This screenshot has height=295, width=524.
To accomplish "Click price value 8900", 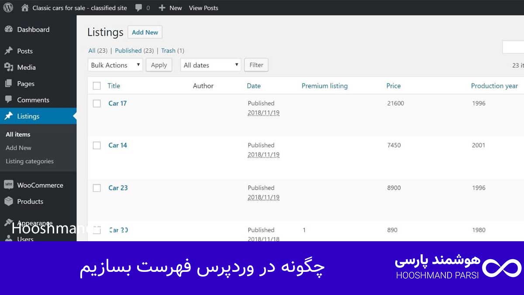I will click(394, 188).
